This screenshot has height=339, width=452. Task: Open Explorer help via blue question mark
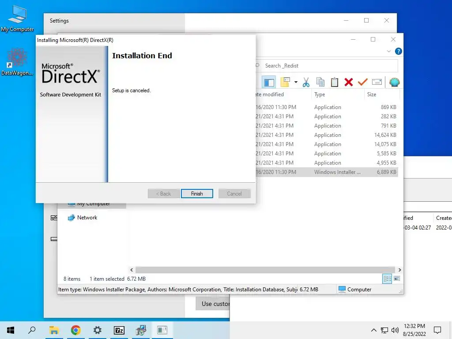(x=399, y=51)
